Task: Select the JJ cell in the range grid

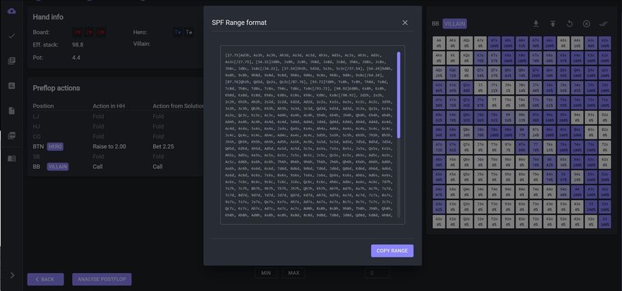Action: click(480, 88)
